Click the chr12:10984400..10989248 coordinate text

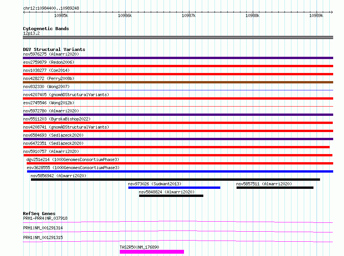tap(51, 8)
